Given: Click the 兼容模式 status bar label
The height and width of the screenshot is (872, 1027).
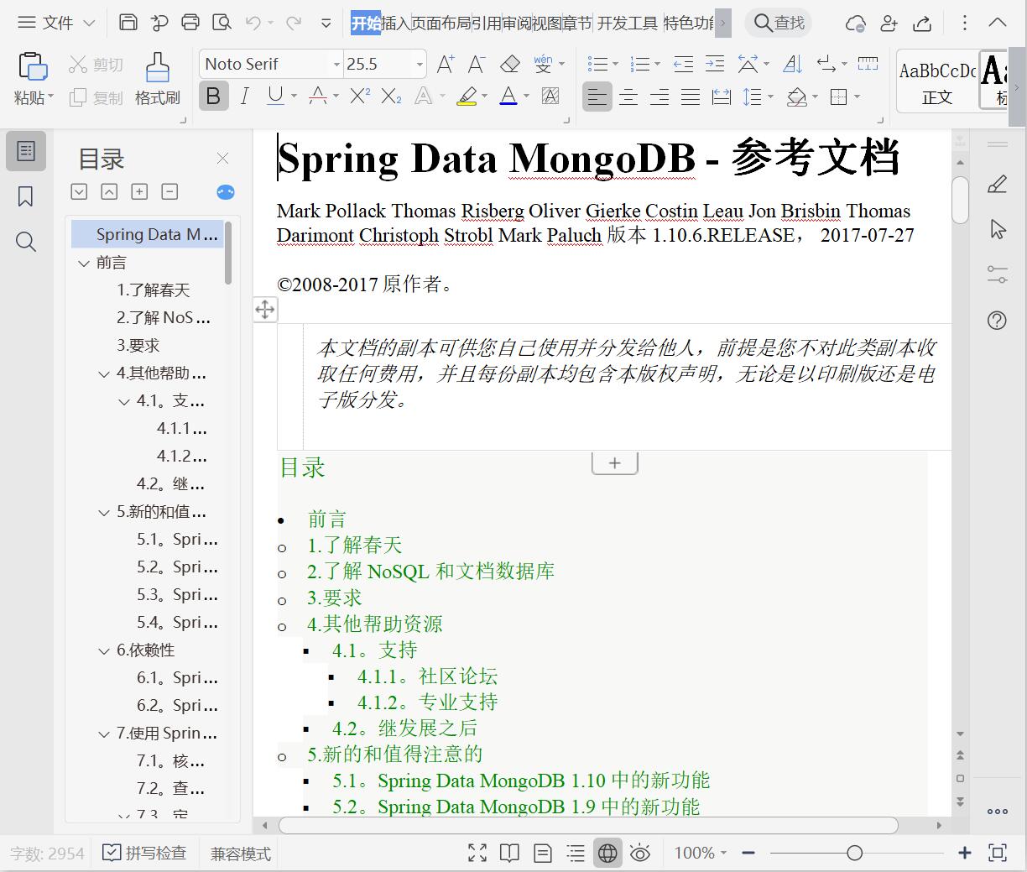Looking at the screenshot, I should pos(240,854).
